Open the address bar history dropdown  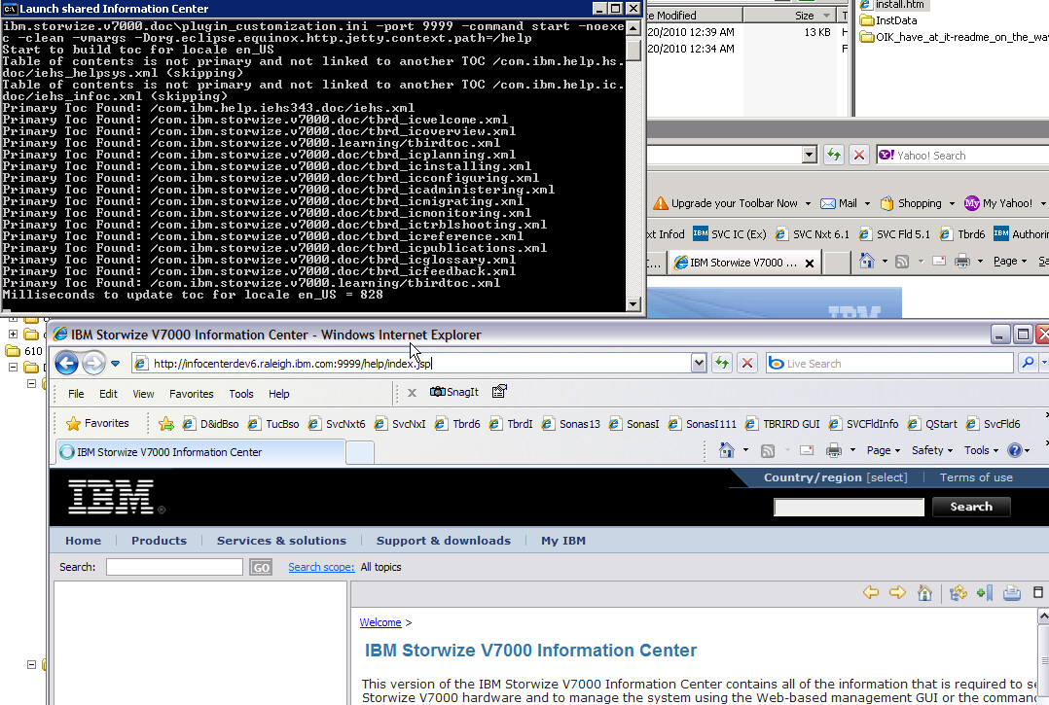tap(699, 364)
